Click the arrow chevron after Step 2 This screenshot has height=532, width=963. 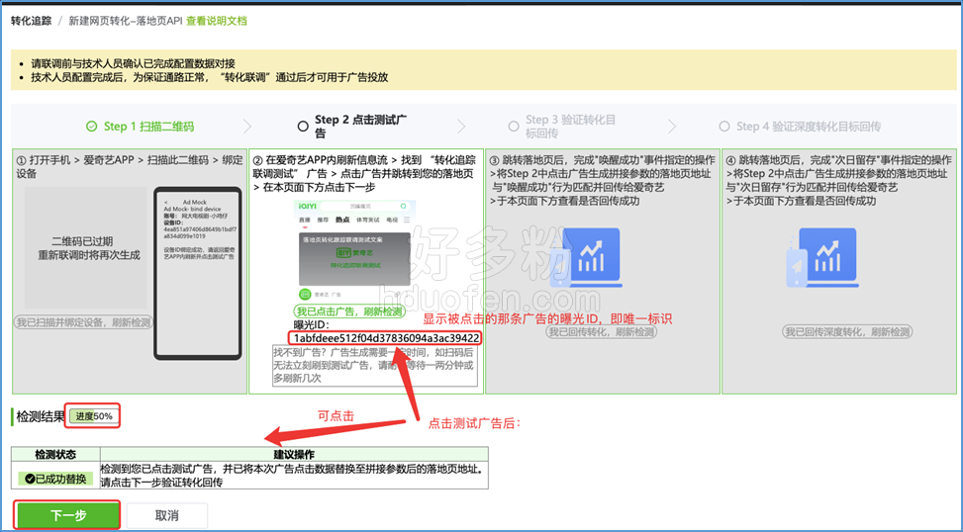pos(460,127)
